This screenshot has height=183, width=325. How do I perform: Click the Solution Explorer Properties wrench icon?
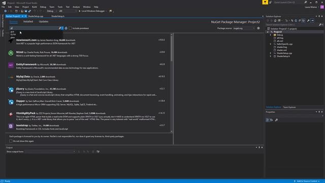(308, 20)
